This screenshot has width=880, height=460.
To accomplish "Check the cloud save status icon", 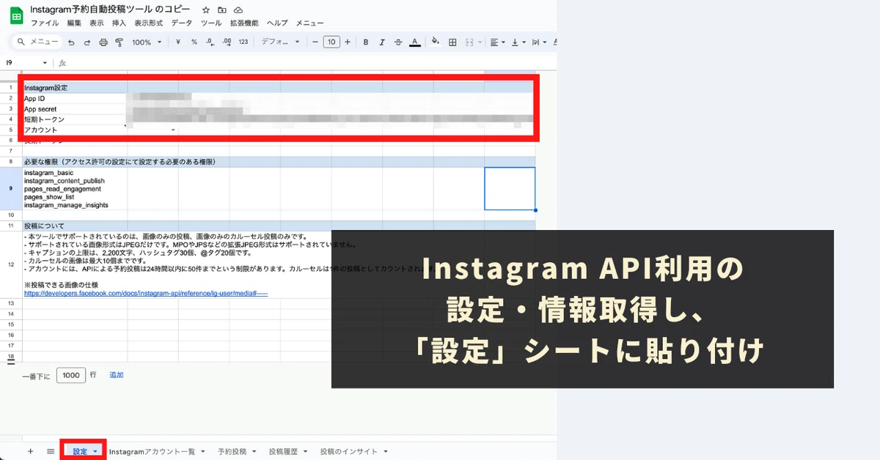I will click(238, 10).
